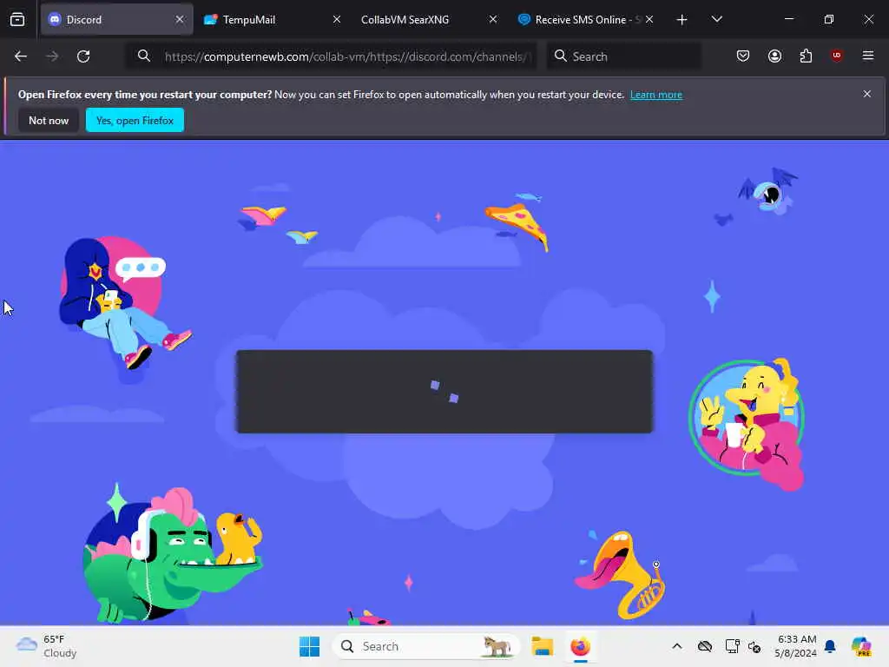The image size is (889, 667).
Task: Open the clock showing 6:33 AM
Action: click(796, 646)
